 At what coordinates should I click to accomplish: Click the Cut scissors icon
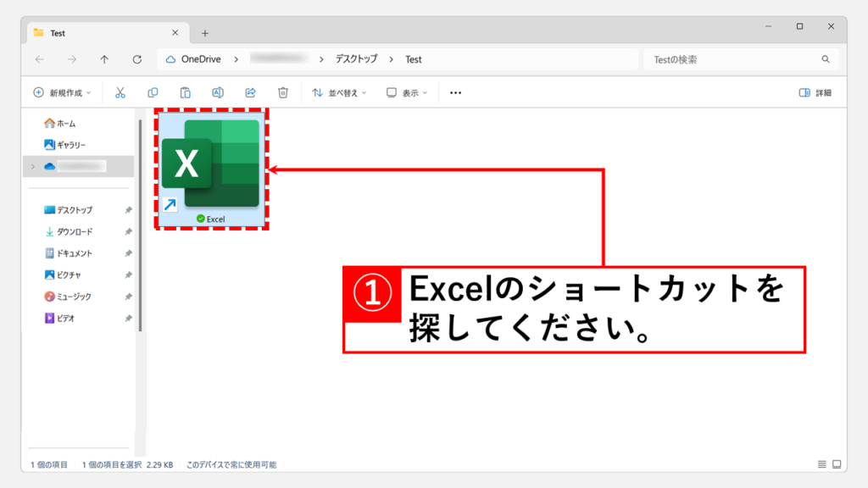(120, 93)
